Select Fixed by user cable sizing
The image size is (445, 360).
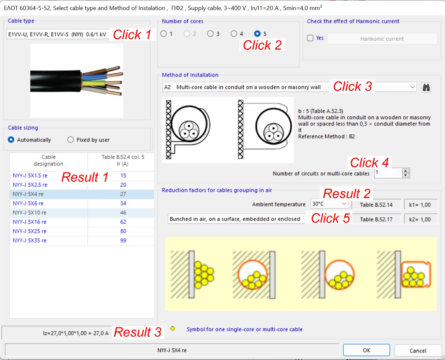pos(70,139)
